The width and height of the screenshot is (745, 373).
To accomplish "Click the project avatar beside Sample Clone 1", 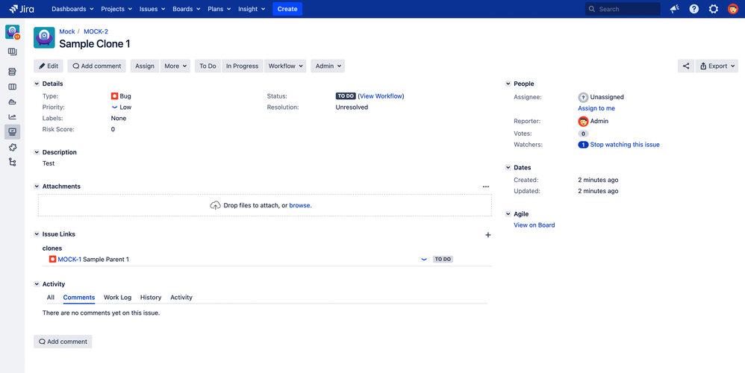I will (44, 37).
